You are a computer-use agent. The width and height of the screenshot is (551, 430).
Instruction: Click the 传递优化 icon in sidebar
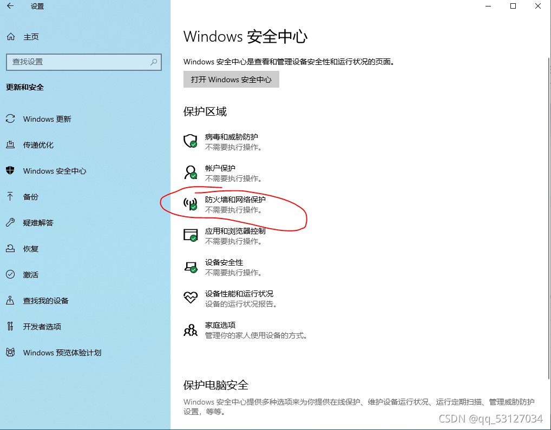pyautogui.click(x=10, y=144)
